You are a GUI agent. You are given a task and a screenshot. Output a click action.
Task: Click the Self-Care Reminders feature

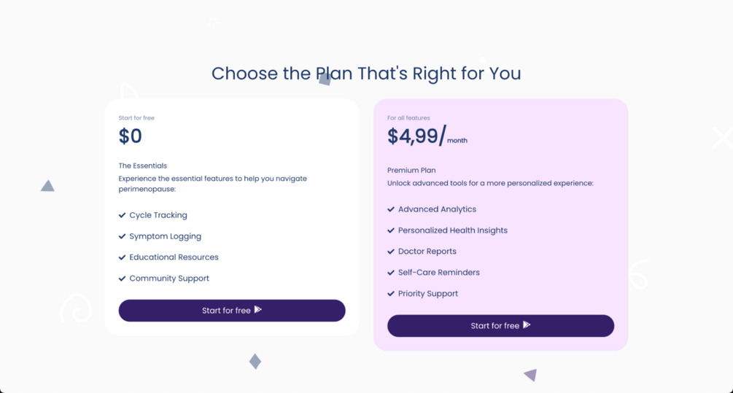(438, 273)
